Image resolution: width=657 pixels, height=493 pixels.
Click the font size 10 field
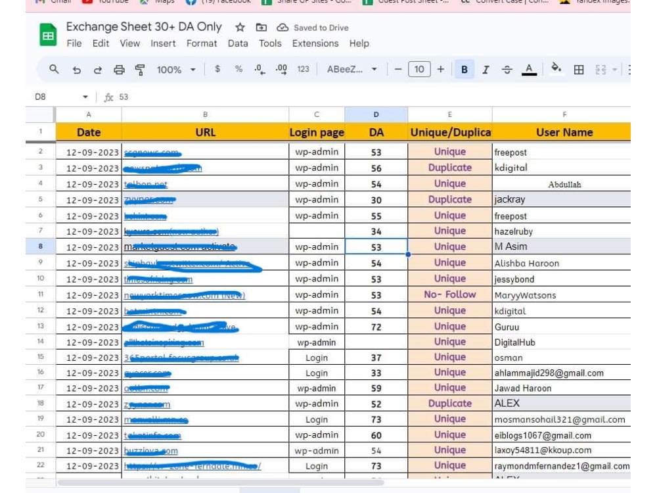click(x=419, y=69)
